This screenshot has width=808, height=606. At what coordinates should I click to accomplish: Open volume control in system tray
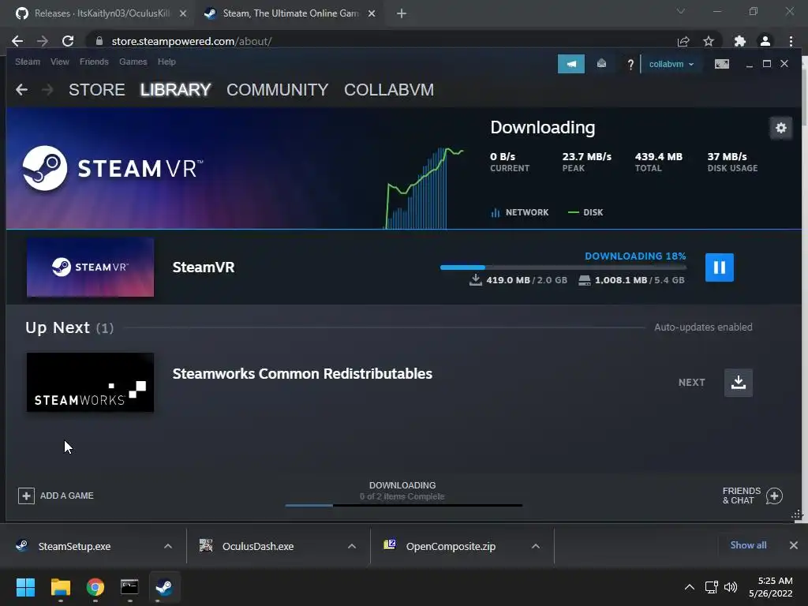coord(730,587)
